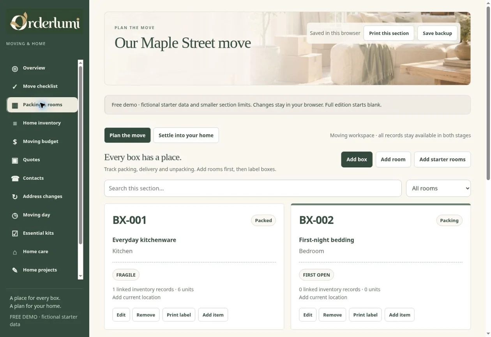Viewport: 491px width, 337px height.
Task: Open the Home projects page
Action: [x=42, y=270]
